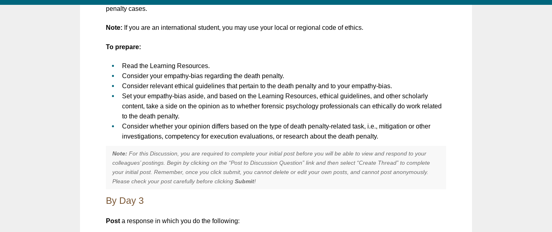Click the 'penalty cases.' text at top
The width and height of the screenshot is (552, 232).
tap(126, 9)
